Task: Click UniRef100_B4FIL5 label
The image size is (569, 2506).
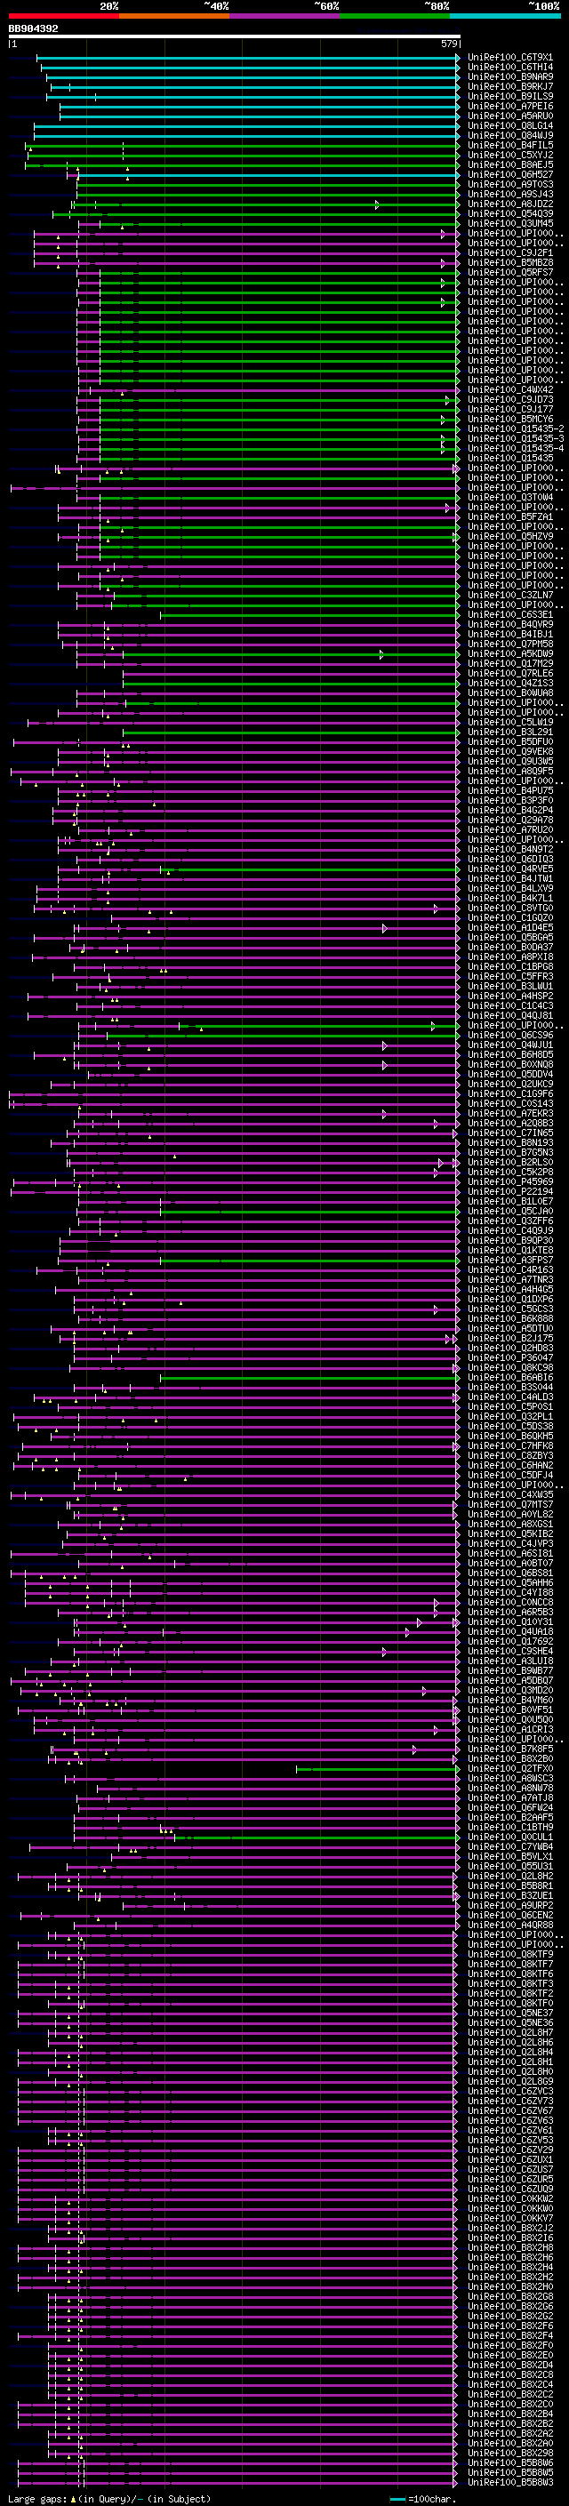Action: coord(509,145)
